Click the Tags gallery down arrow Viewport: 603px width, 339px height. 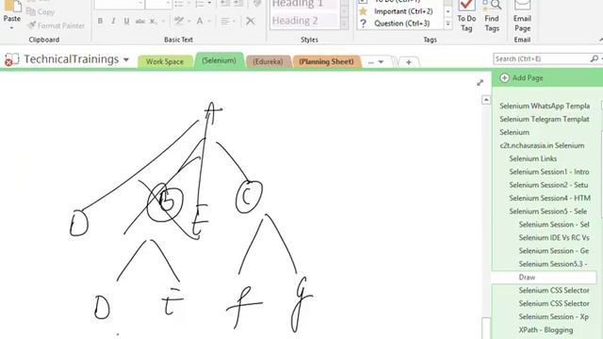(x=448, y=12)
